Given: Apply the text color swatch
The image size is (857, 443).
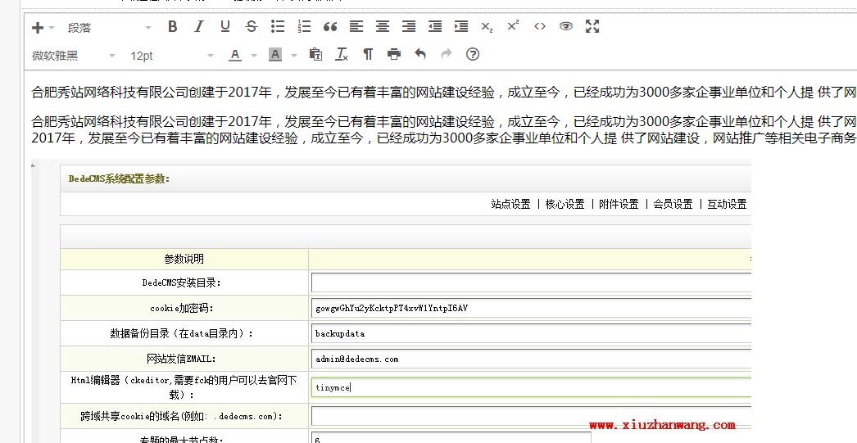Looking at the screenshot, I should click(235, 55).
